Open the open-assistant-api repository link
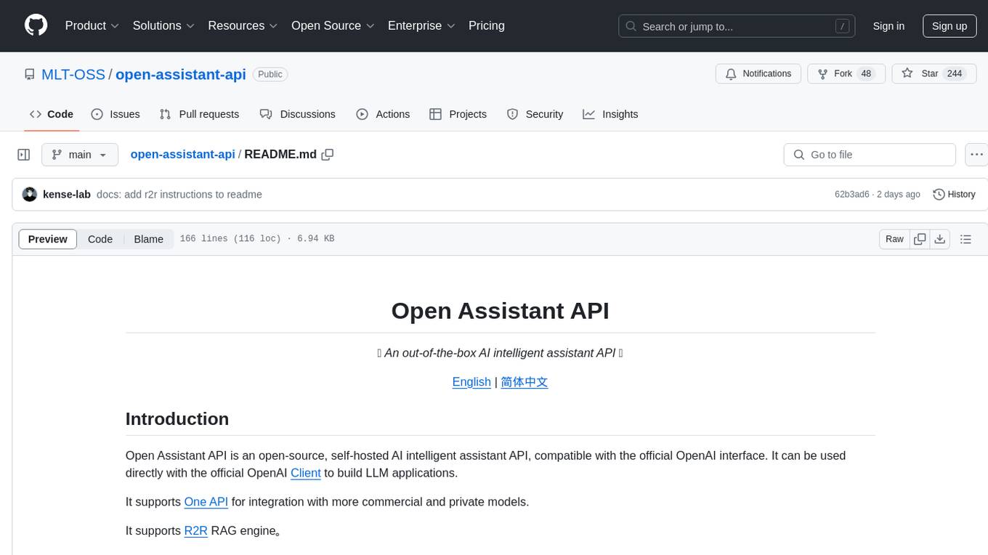 click(x=181, y=74)
